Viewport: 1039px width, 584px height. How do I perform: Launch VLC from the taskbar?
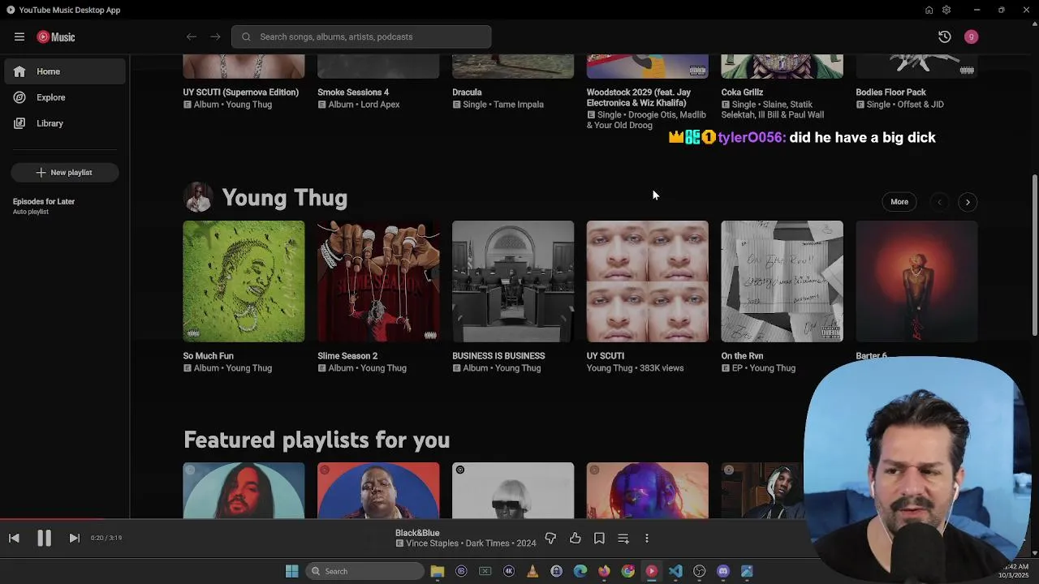tap(532, 571)
